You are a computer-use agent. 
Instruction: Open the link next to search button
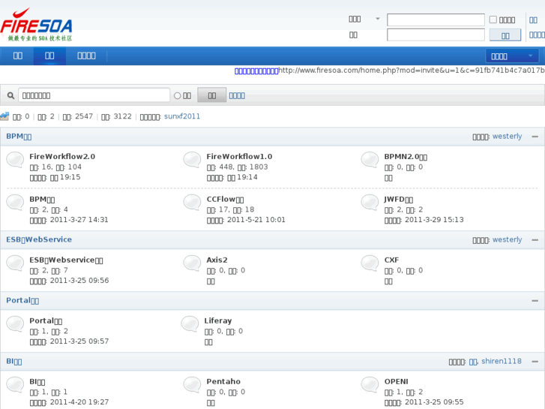click(237, 95)
